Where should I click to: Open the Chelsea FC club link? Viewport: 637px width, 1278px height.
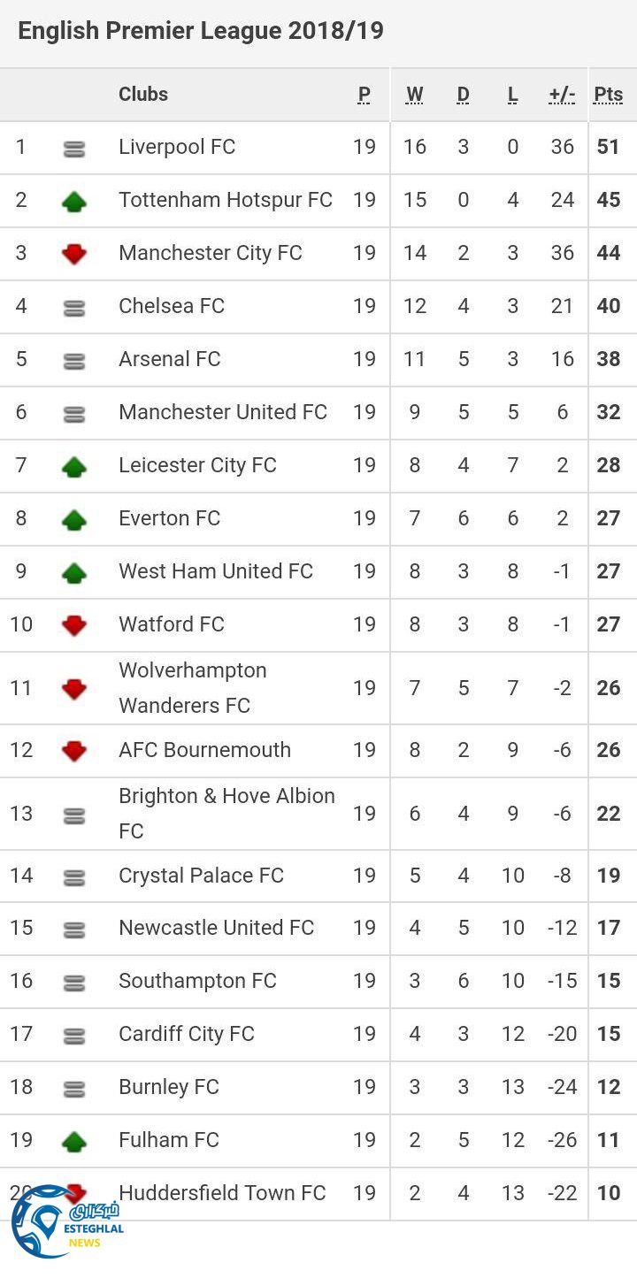(x=172, y=306)
